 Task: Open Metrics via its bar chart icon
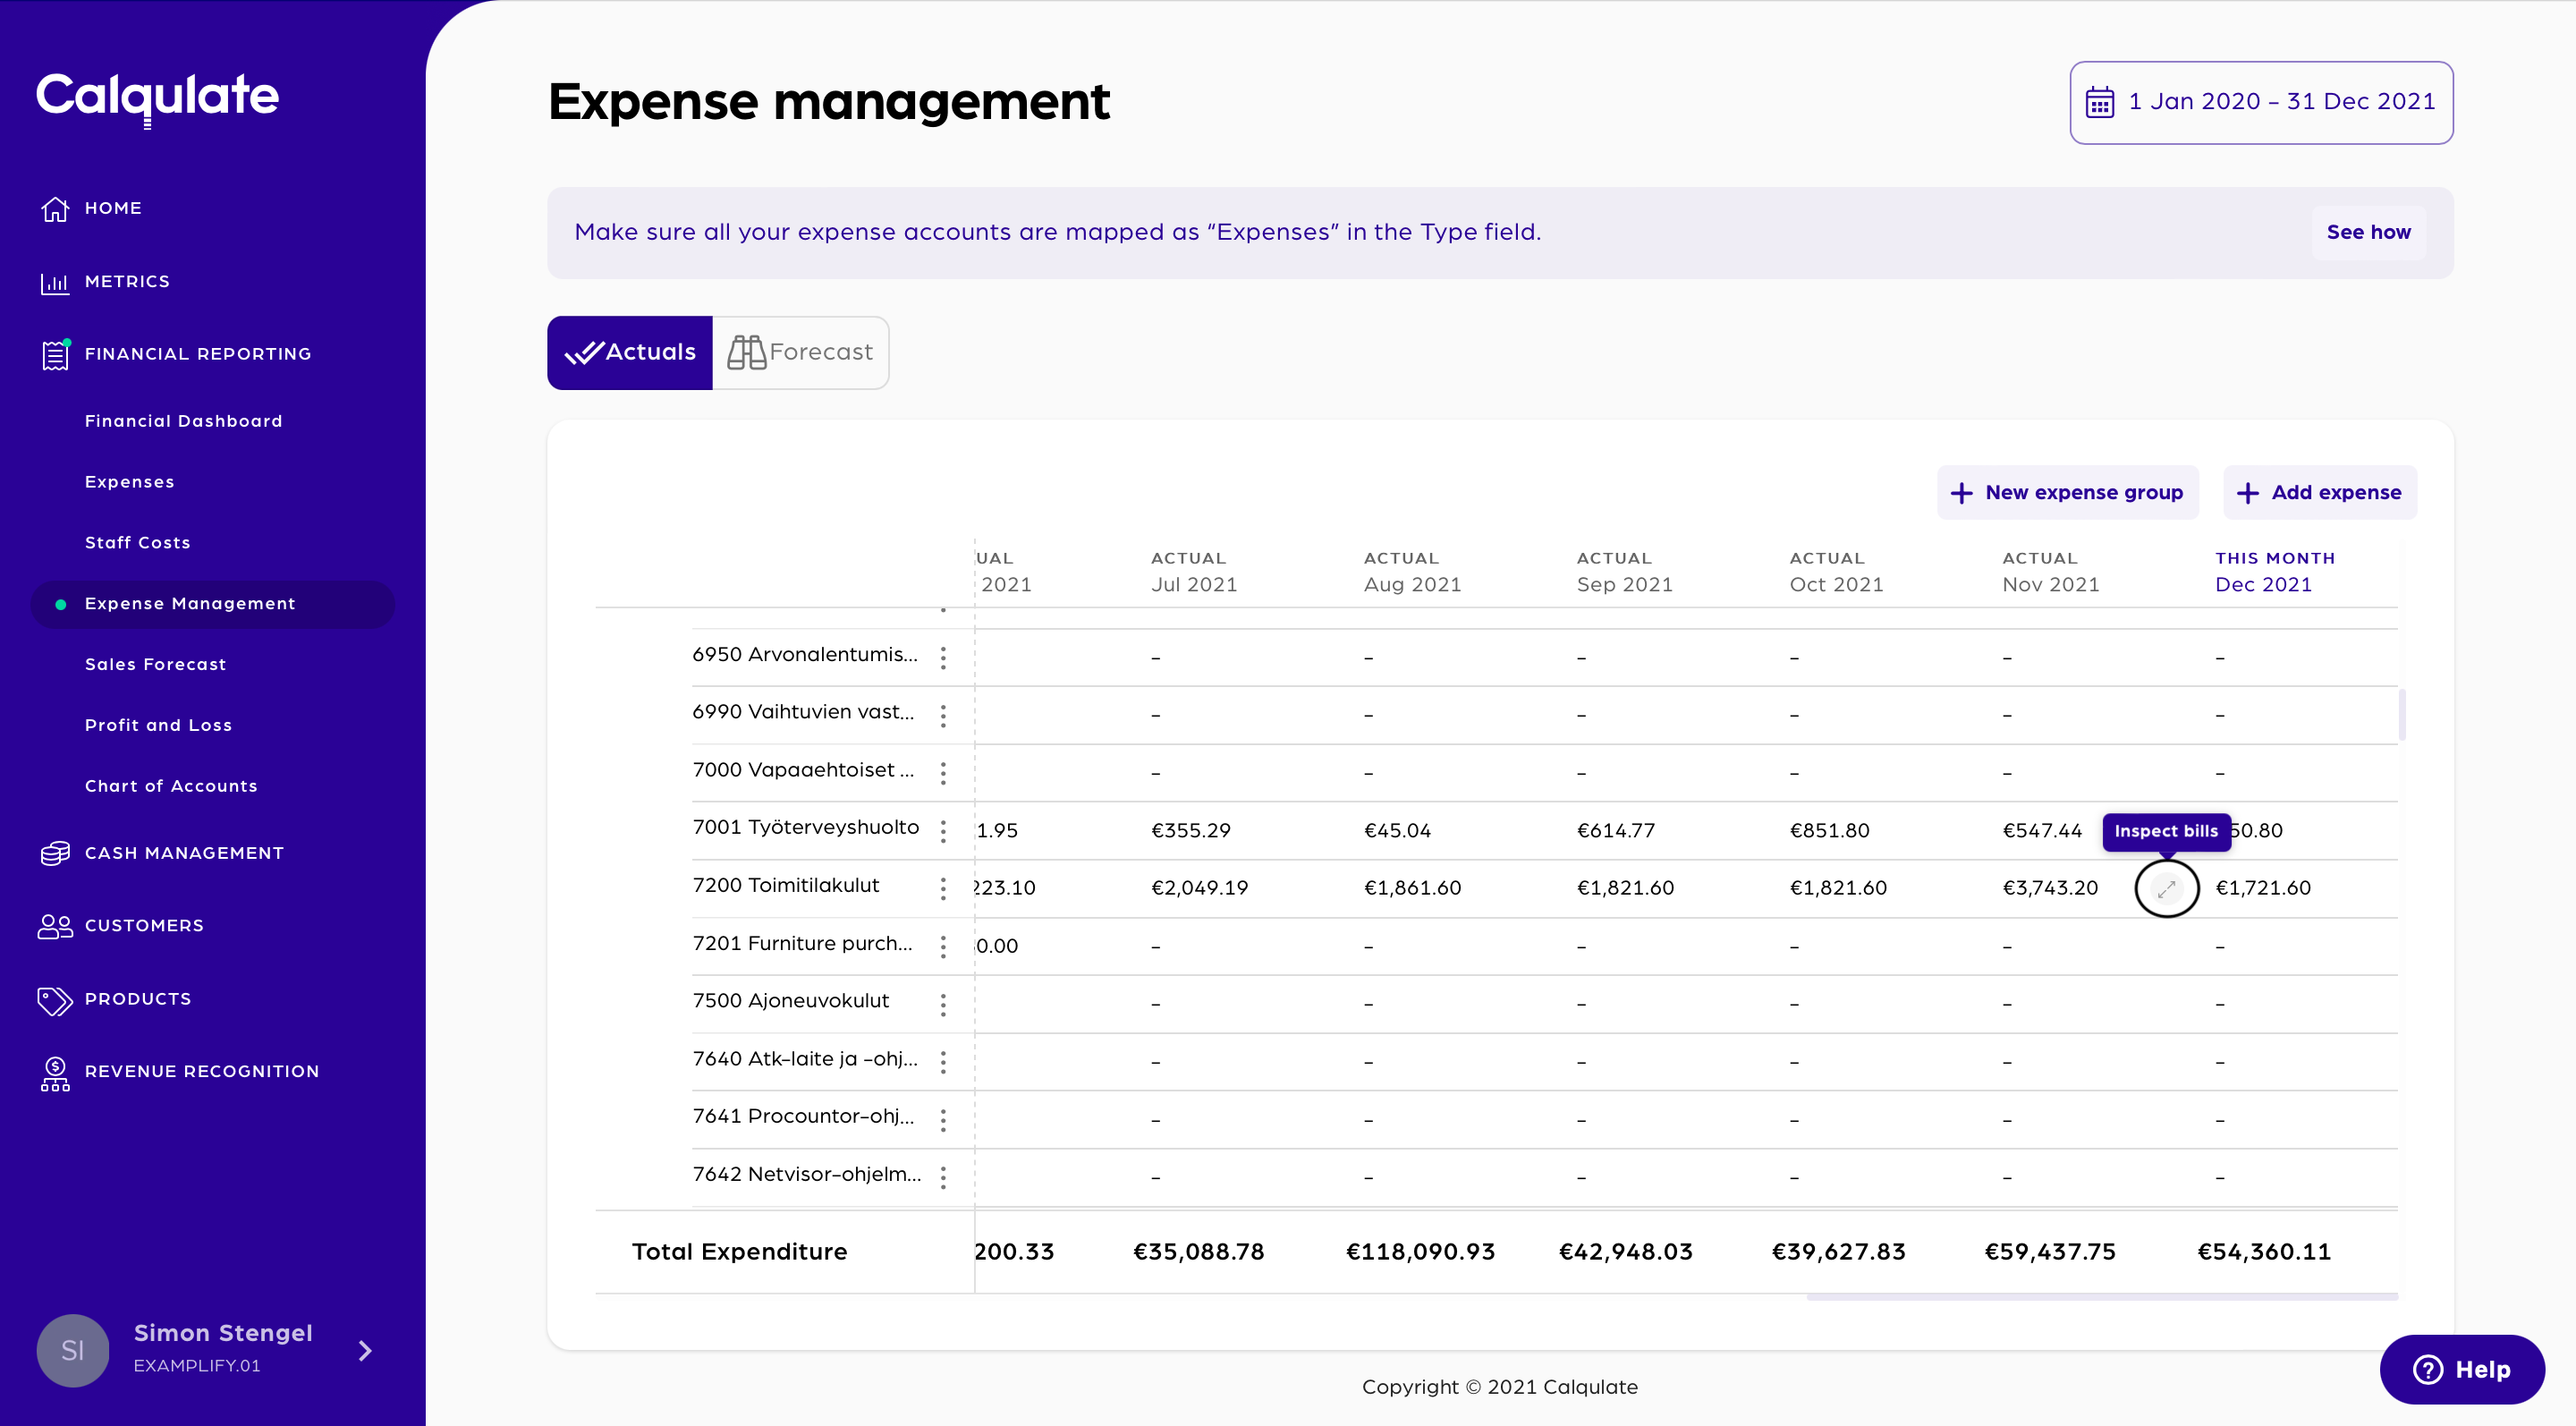pos(55,283)
